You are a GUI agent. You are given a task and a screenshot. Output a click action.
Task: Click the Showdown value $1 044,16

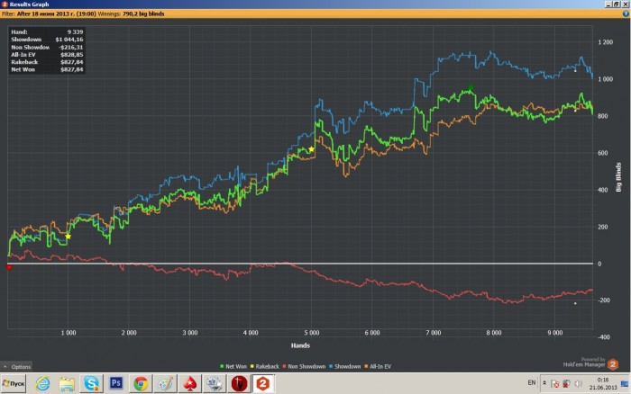[69, 40]
